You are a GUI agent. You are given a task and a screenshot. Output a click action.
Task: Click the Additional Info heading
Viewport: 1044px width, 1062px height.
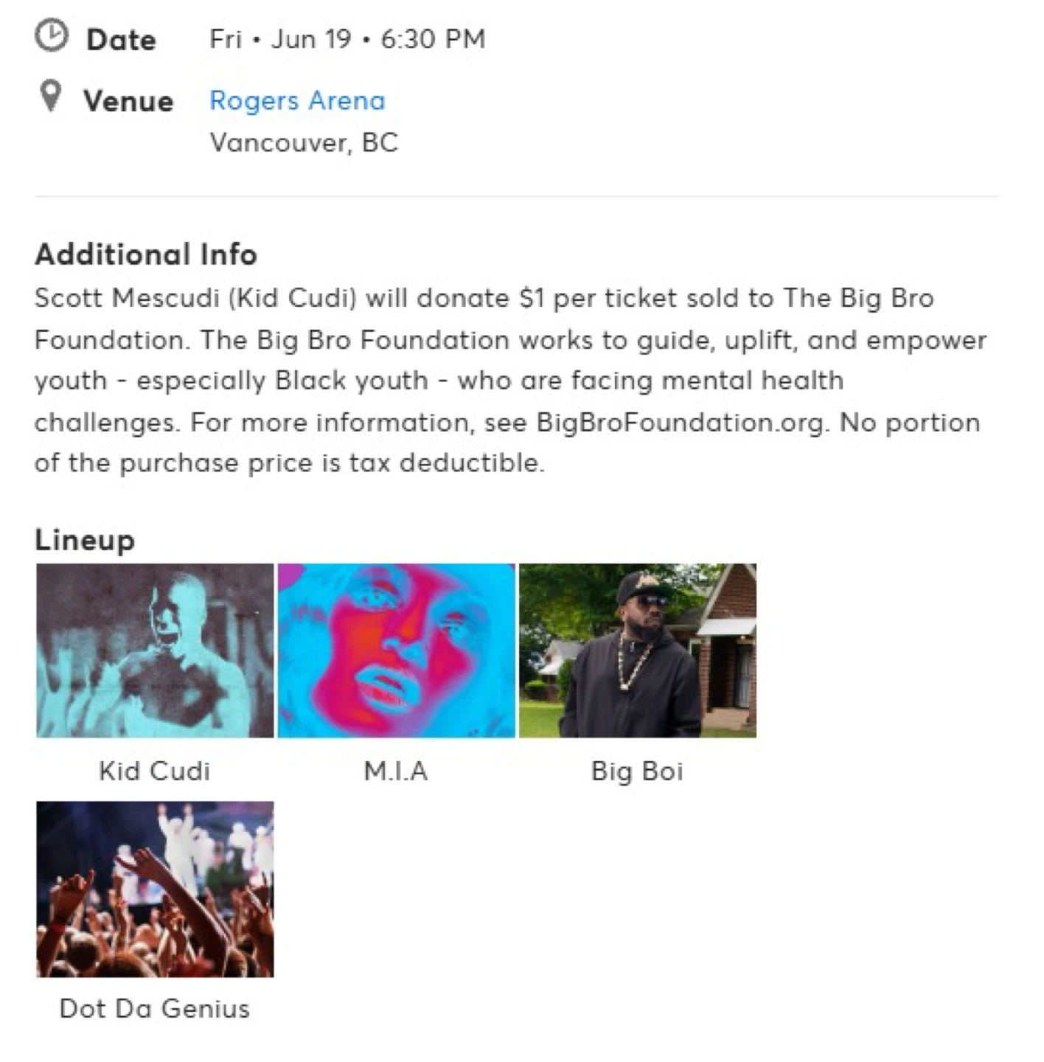(x=146, y=254)
